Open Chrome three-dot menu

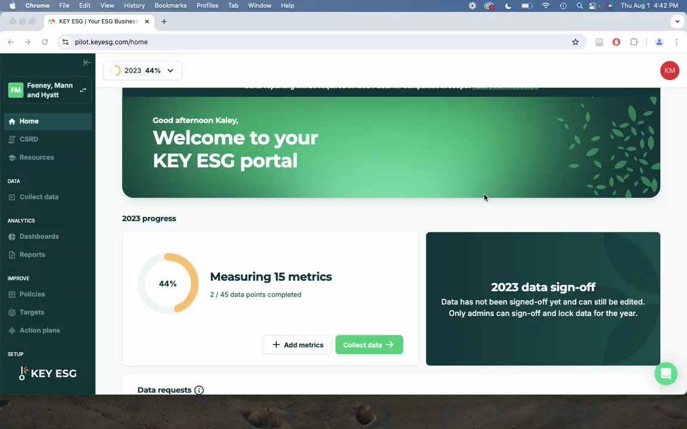pos(676,42)
